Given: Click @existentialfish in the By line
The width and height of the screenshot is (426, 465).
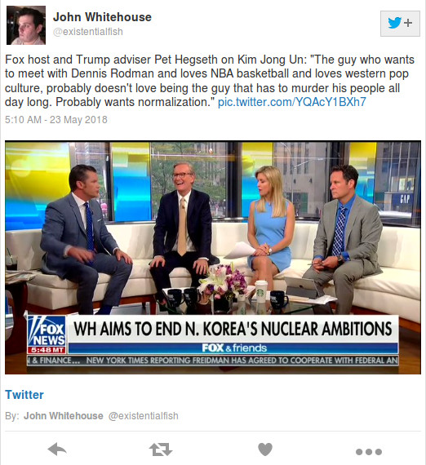Looking at the screenshot, I should [144, 416].
